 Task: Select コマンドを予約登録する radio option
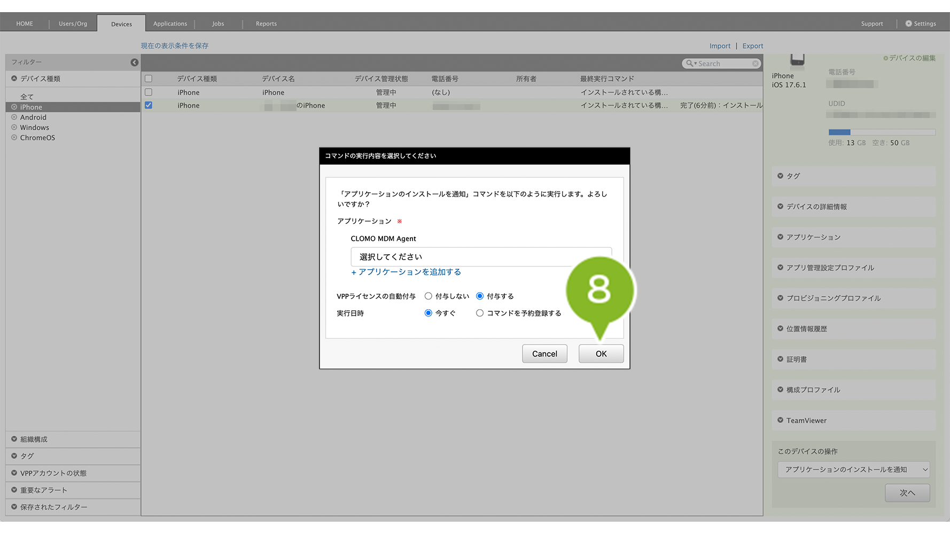(480, 313)
